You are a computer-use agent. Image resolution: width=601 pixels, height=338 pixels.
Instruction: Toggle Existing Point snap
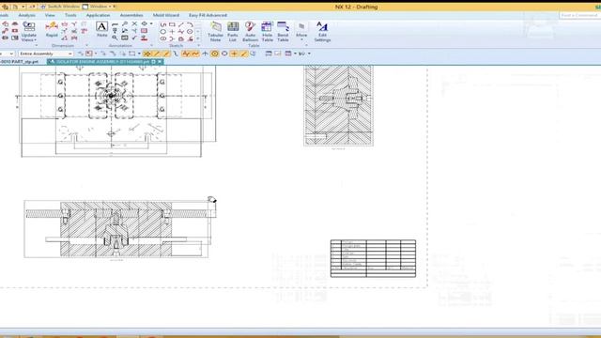(234, 54)
